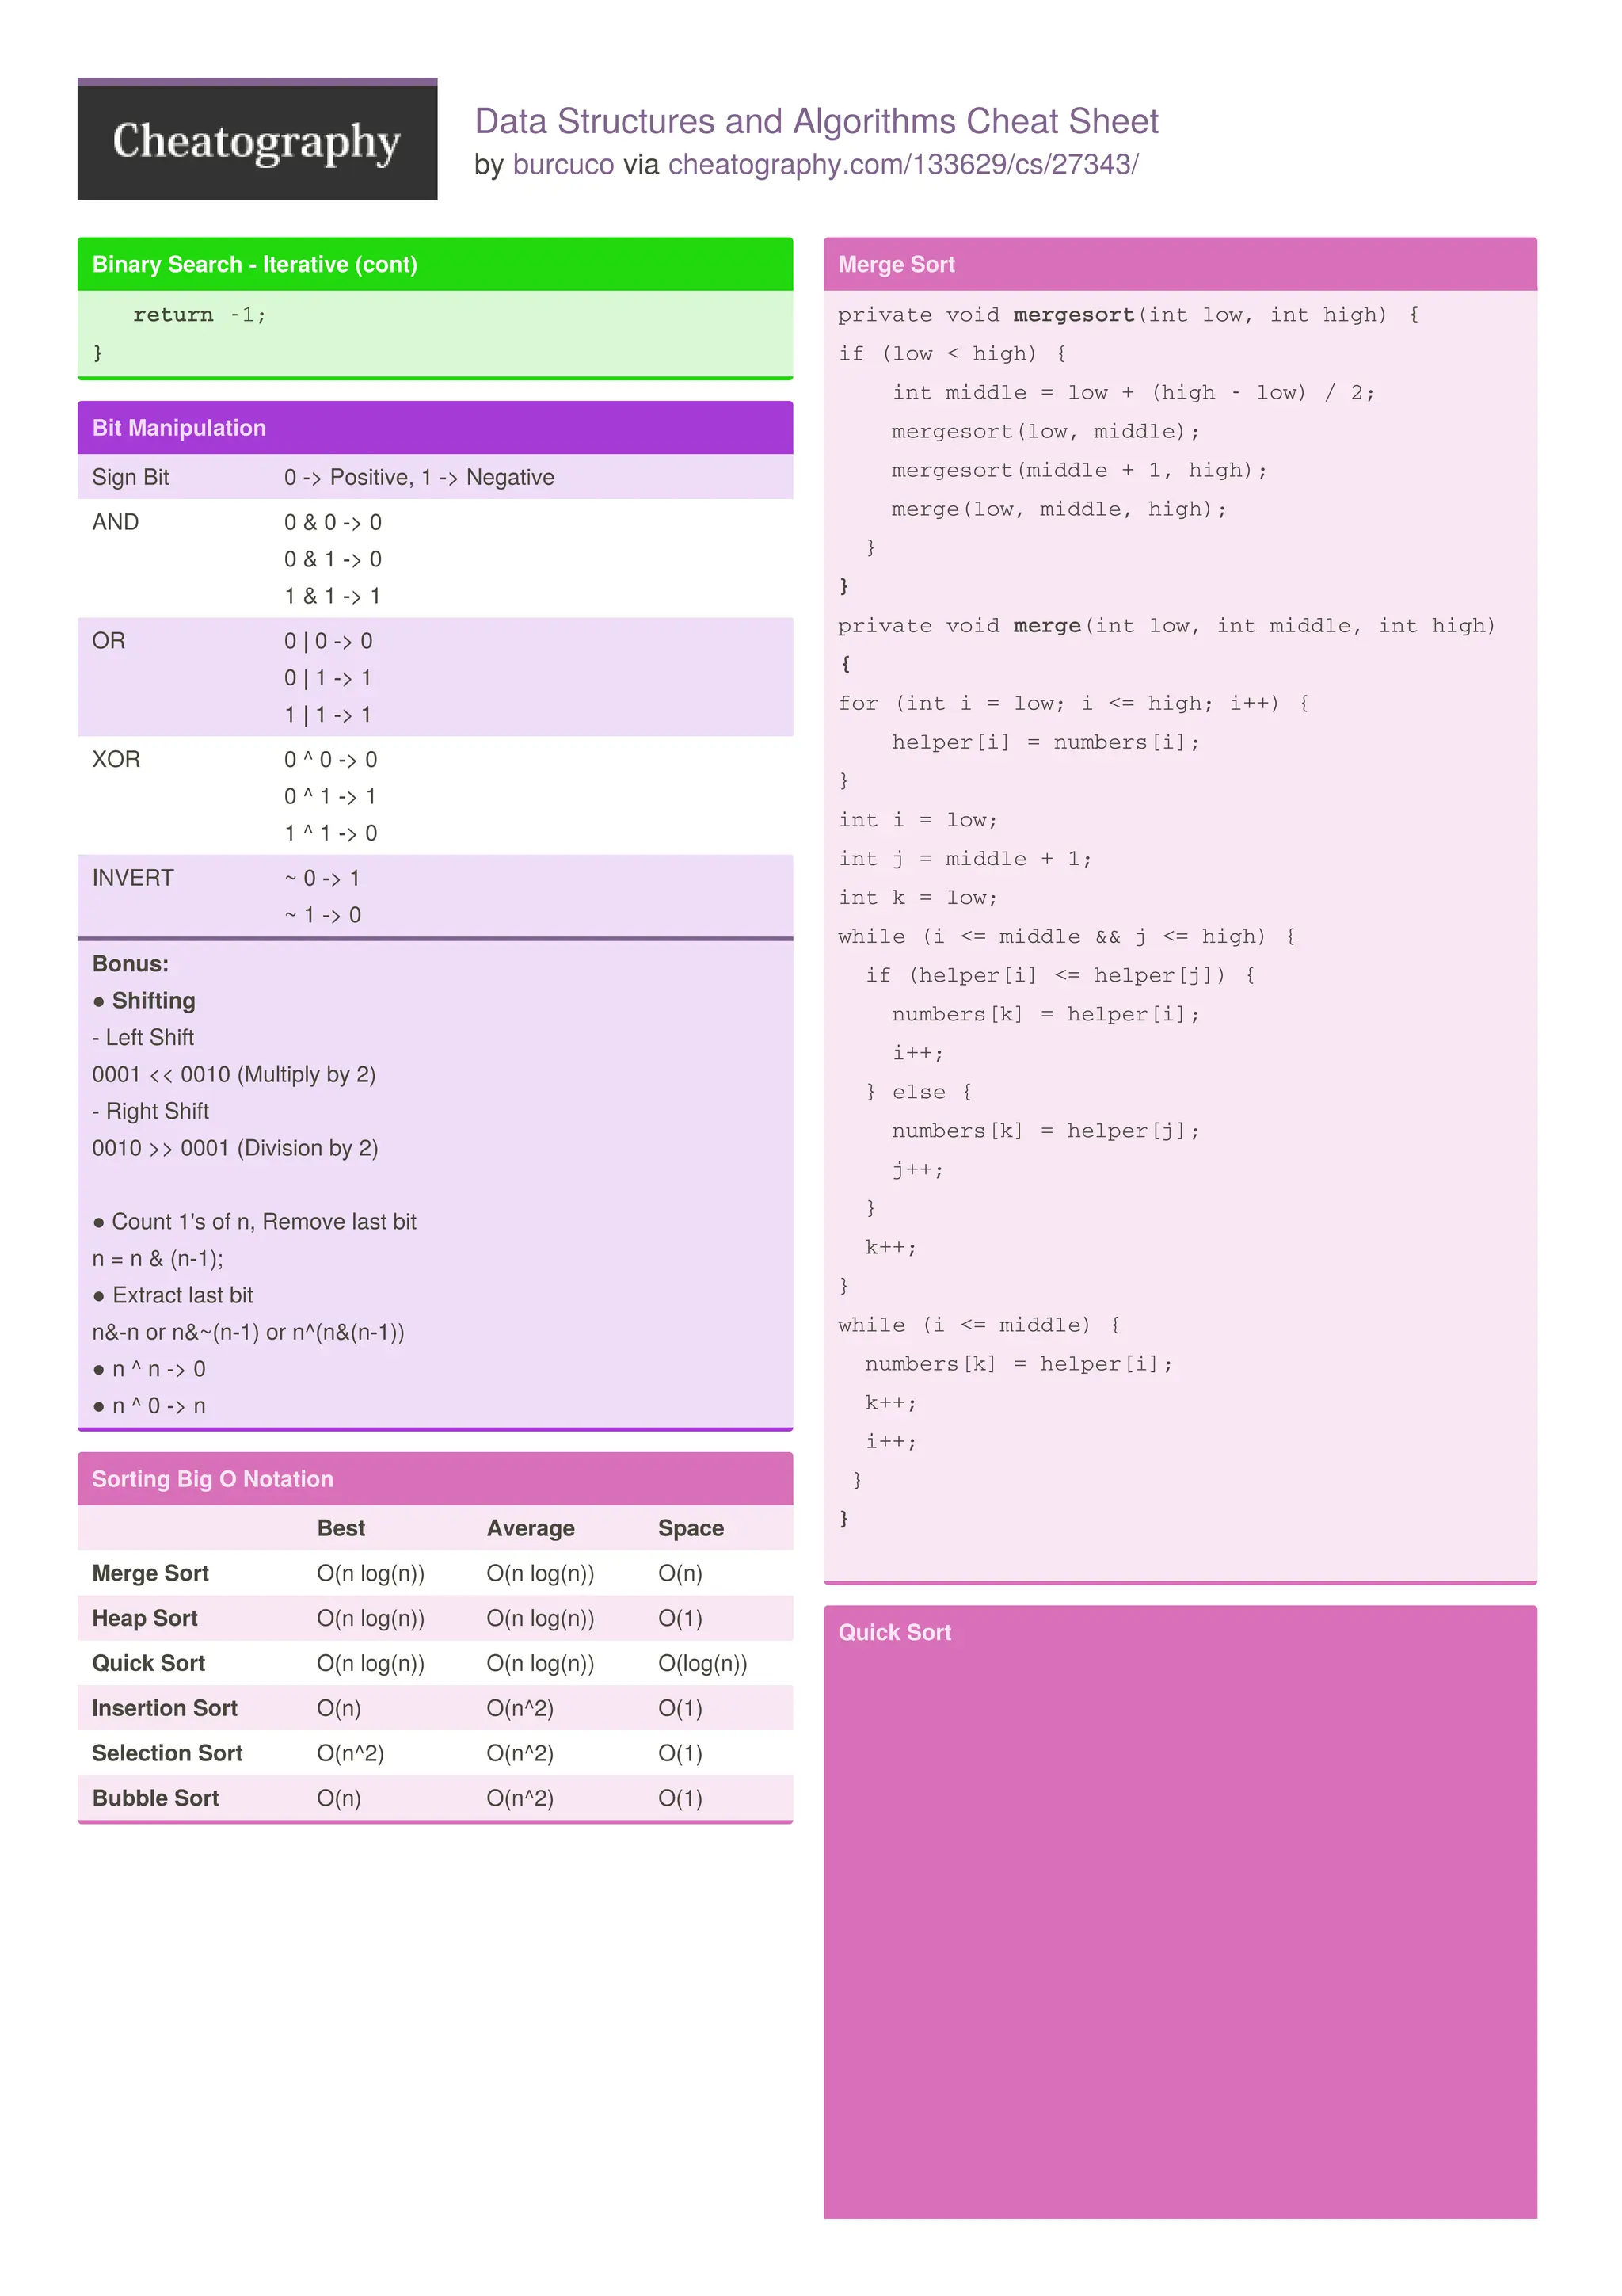The height and width of the screenshot is (2296, 1622).
Task: Click the 'n ^ 0 -> n' bullet
Action: tap(158, 1406)
